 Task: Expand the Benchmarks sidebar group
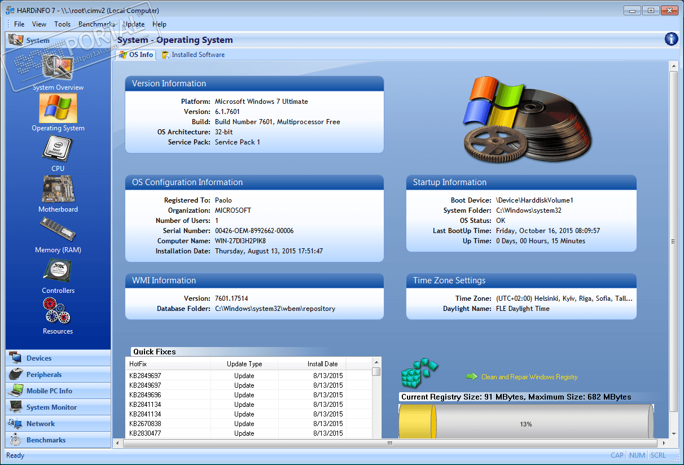tap(58, 440)
